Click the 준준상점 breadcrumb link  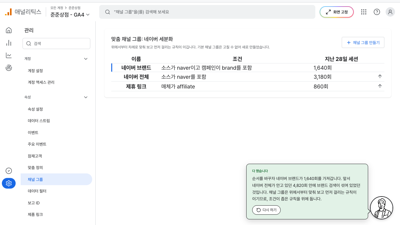(x=74, y=8)
